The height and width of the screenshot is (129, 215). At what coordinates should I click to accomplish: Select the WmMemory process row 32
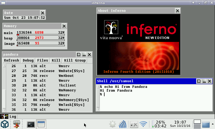(49, 90)
